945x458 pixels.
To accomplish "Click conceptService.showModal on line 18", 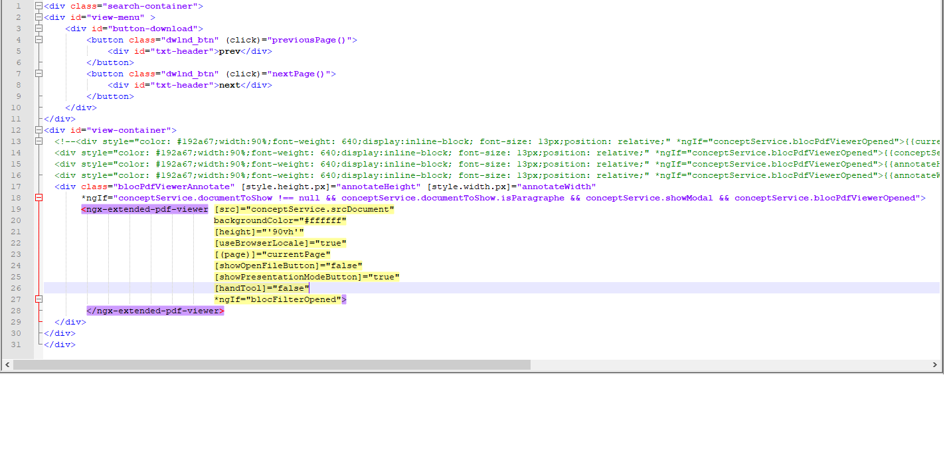I will tap(649, 198).
